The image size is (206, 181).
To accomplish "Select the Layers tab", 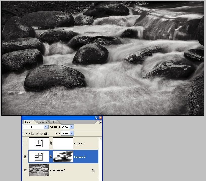I will pos(29,122).
